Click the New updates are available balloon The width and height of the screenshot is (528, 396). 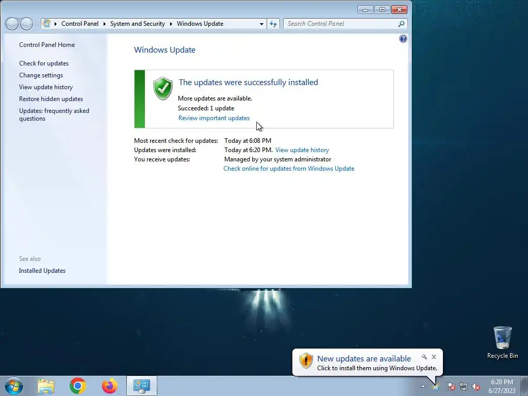[x=367, y=362]
